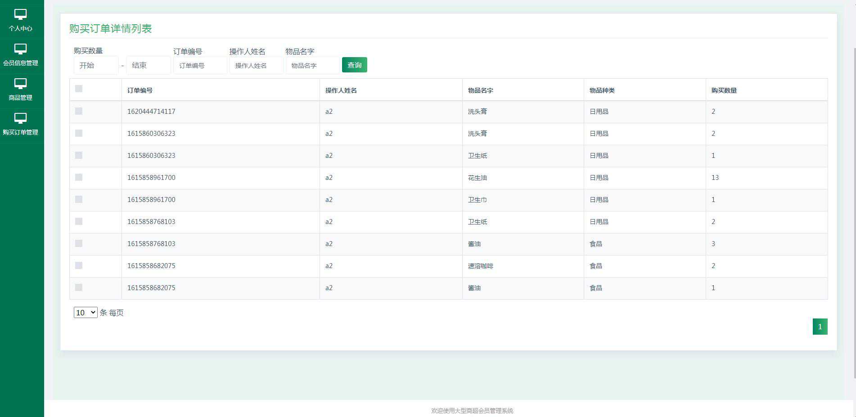856x417 pixels.
Task: Click the 购买订单详情列表 title
Action: click(x=111, y=29)
